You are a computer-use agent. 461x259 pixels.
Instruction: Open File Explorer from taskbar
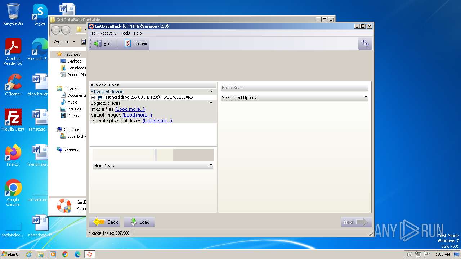[41, 254]
